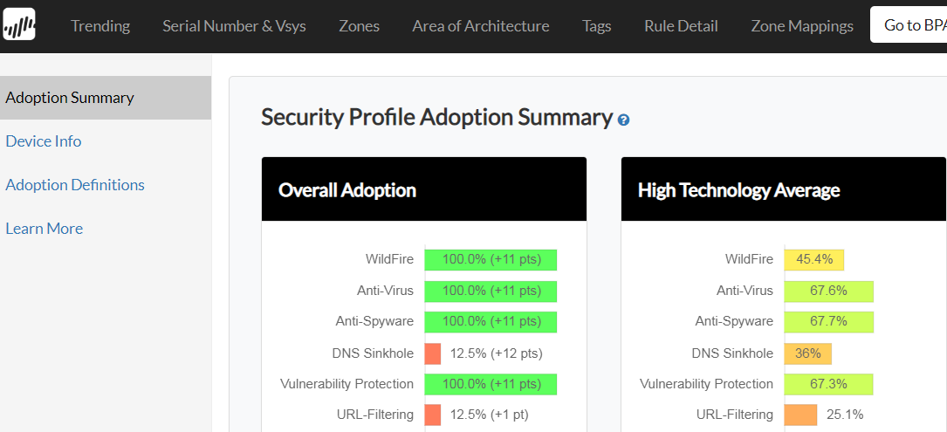Click the Overall Adoption DNS Sinkhole bar
Screen dimensions: 947x432
point(433,353)
